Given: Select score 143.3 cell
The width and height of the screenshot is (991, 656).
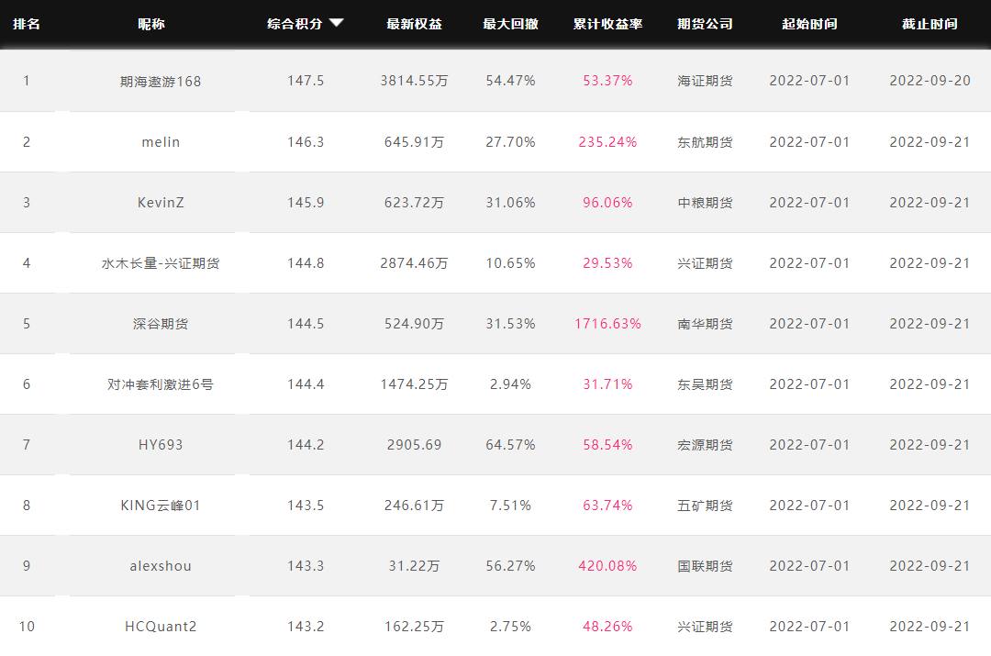Looking at the screenshot, I should [306, 566].
